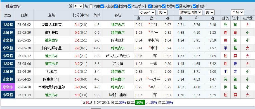Screen dimensions: 255x109
Task: Toggle the 同主 checkbox
Action: click(x=91, y=6)
